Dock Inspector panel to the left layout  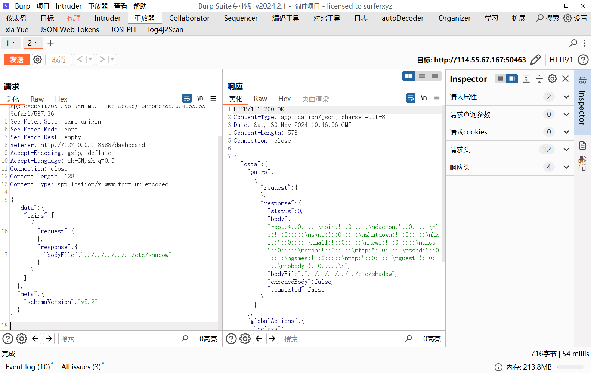tap(500, 78)
